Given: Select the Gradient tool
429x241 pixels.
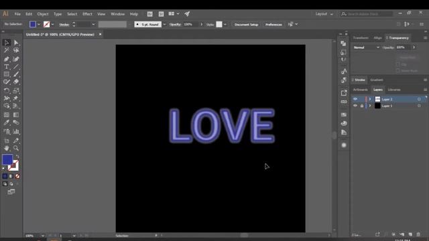Looking at the screenshot, I should coord(16,114).
